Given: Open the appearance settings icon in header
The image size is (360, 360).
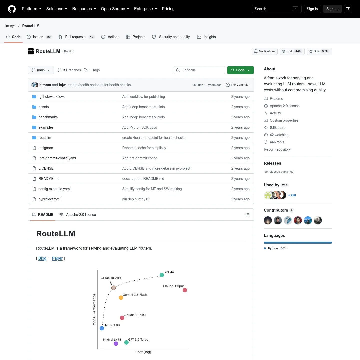Looking at the screenshot, I should 348,9.
